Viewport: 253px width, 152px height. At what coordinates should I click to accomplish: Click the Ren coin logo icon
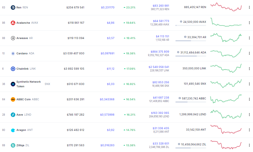(x=13, y=8)
